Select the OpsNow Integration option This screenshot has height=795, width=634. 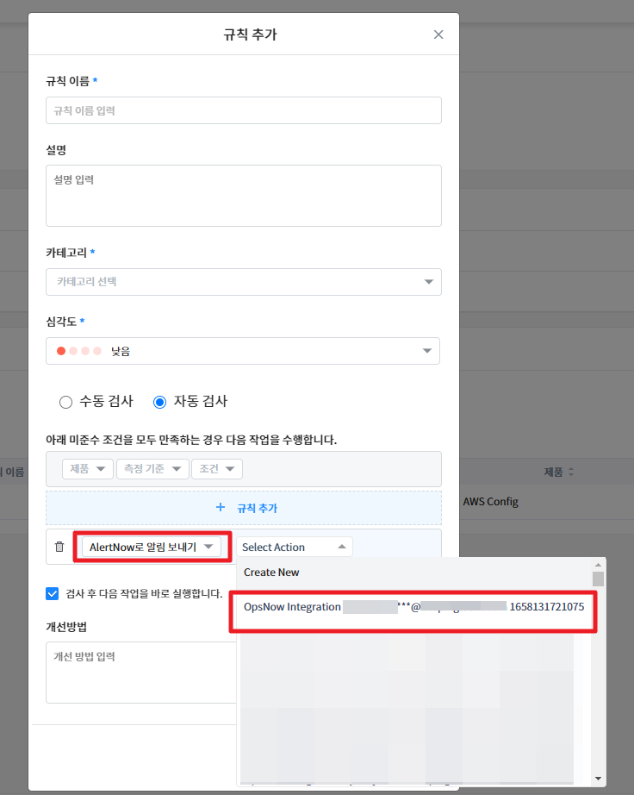pyautogui.click(x=413, y=607)
